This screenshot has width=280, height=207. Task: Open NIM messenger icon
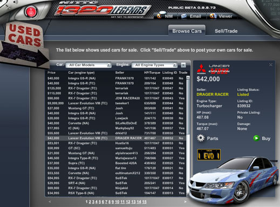pos(160,16)
